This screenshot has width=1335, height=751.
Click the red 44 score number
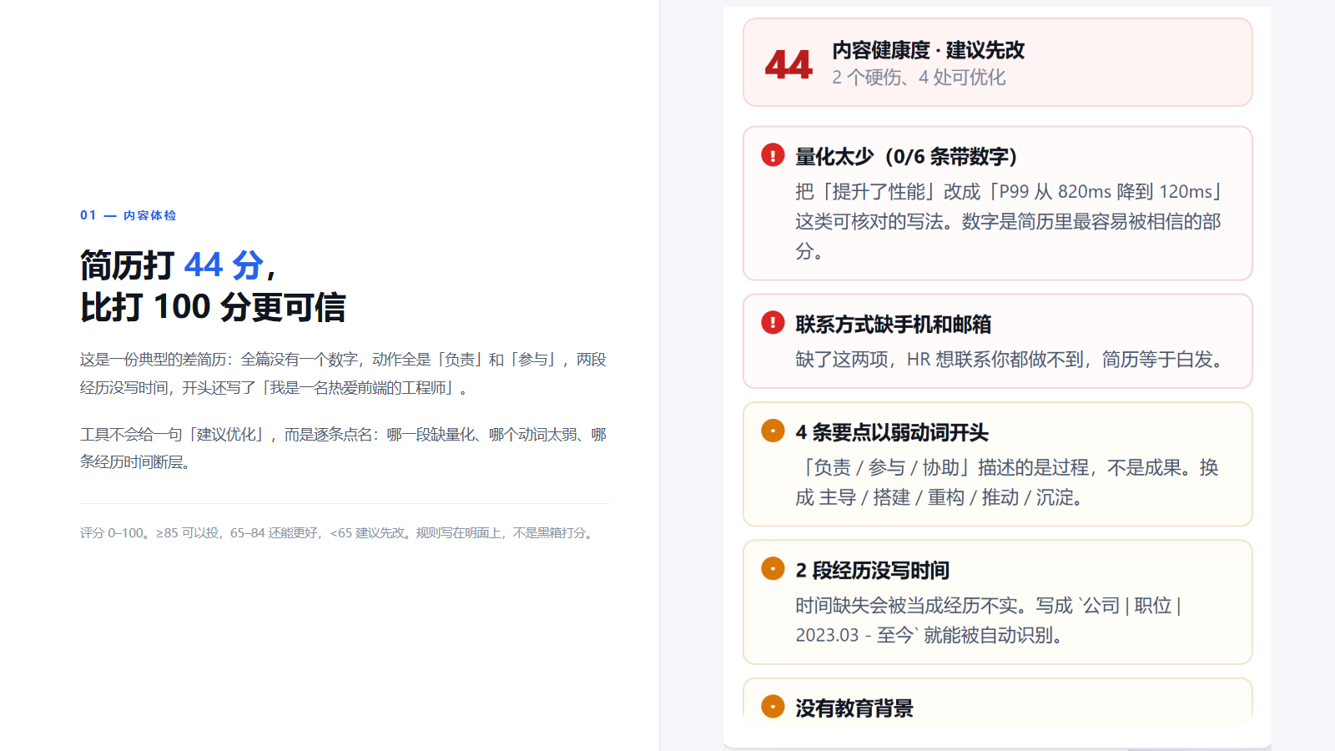click(788, 64)
